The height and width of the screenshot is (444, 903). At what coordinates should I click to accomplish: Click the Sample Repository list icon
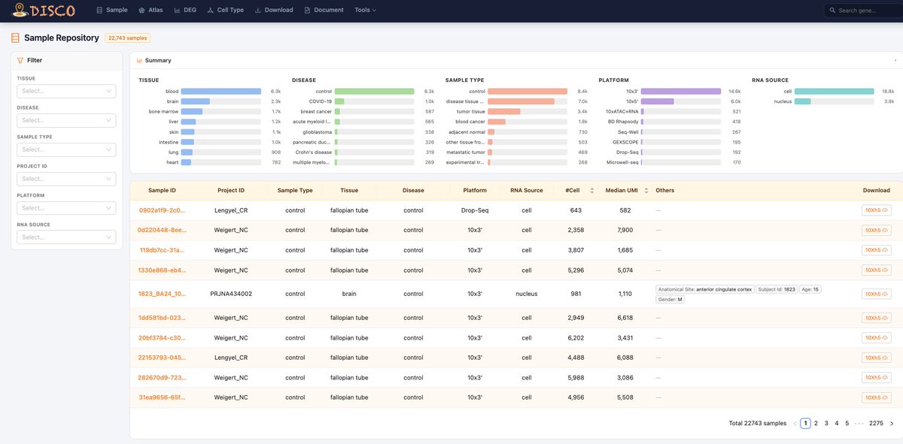[x=16, y=38]
